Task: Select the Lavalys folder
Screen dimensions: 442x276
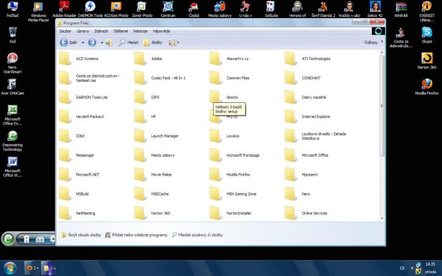Action: click(x=225, y=136)
